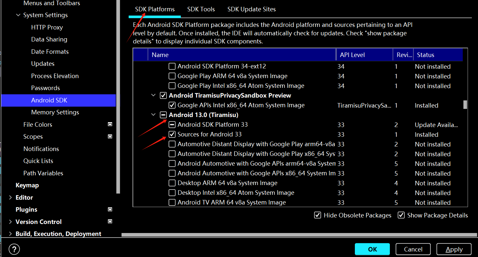Open the SDK Update Sites tab
Image resolution: width=478 pixels, height=257 pixels.
[x=251, y=9]
